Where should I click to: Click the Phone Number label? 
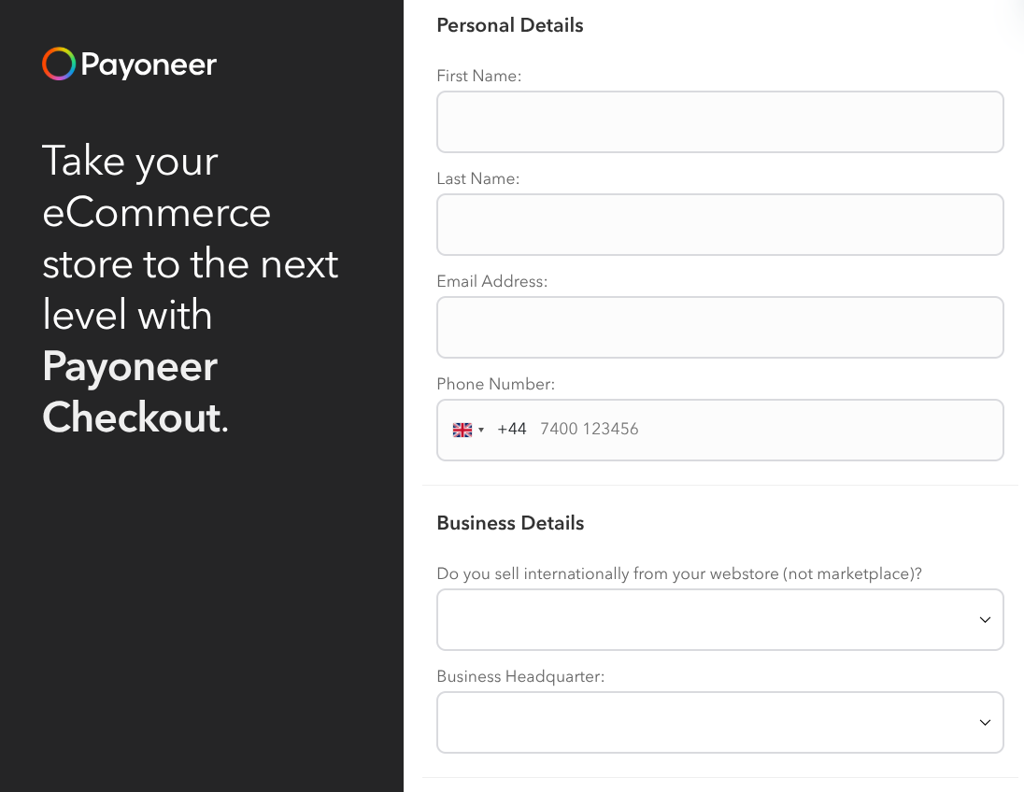(x=496, y=384)
